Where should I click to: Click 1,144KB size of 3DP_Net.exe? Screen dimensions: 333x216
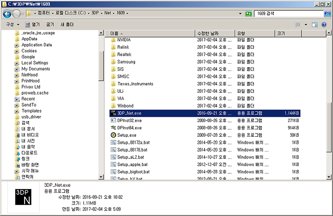[292, 113]
